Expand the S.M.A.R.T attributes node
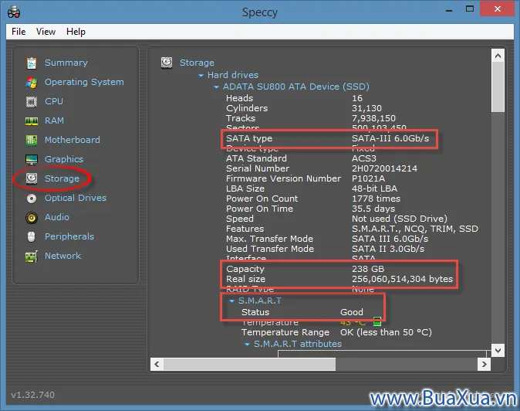The image size is (520, 411). (x=248, y=344)
